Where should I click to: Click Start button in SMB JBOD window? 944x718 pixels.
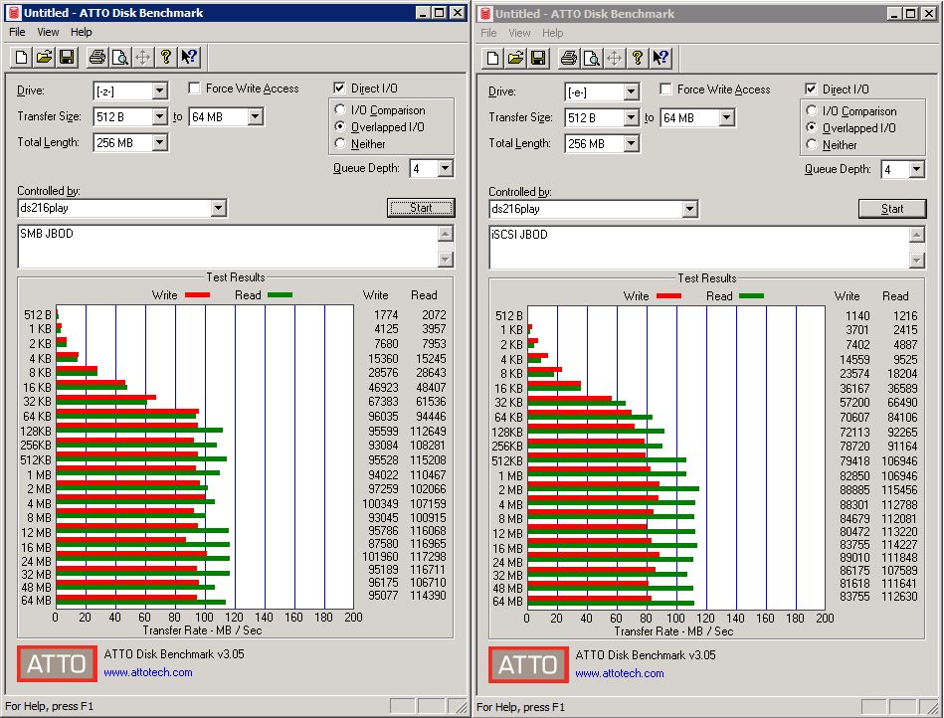(421, 208)
